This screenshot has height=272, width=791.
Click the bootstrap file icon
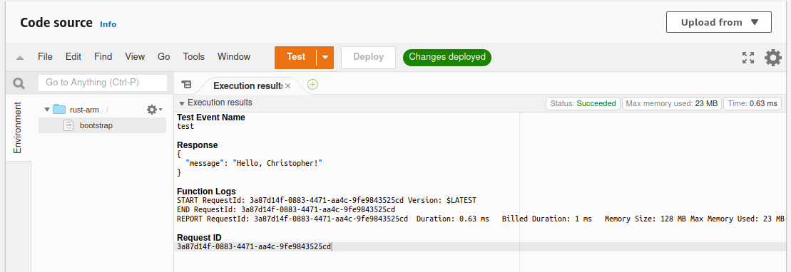[x=68, y=125]
